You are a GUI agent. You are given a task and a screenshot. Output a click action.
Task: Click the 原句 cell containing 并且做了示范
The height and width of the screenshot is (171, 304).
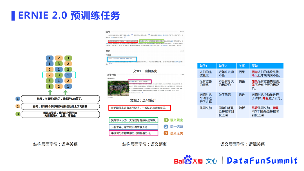(x=266, y=98)
